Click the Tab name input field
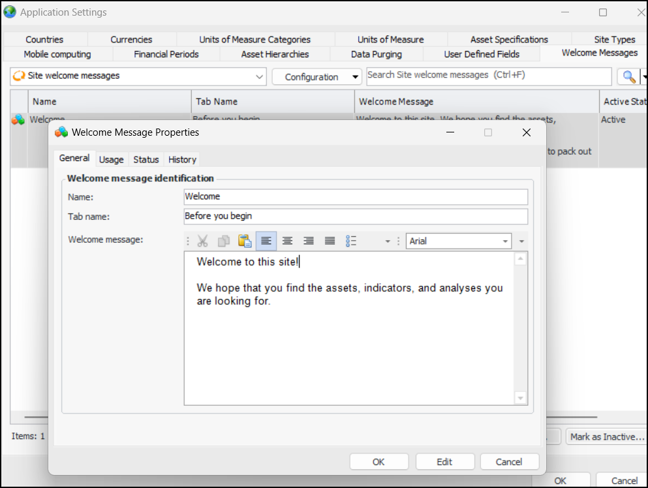Viewport: 648px width, 488px height. pyautogui.click(x=356, y=216)
